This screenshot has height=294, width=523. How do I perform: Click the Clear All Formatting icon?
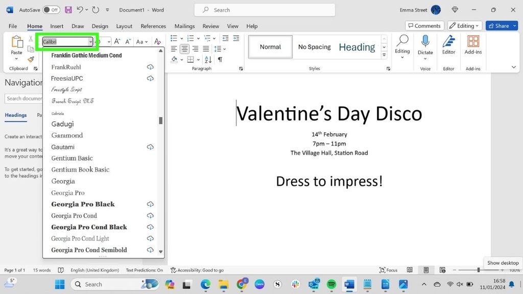(x=157, y=42)
